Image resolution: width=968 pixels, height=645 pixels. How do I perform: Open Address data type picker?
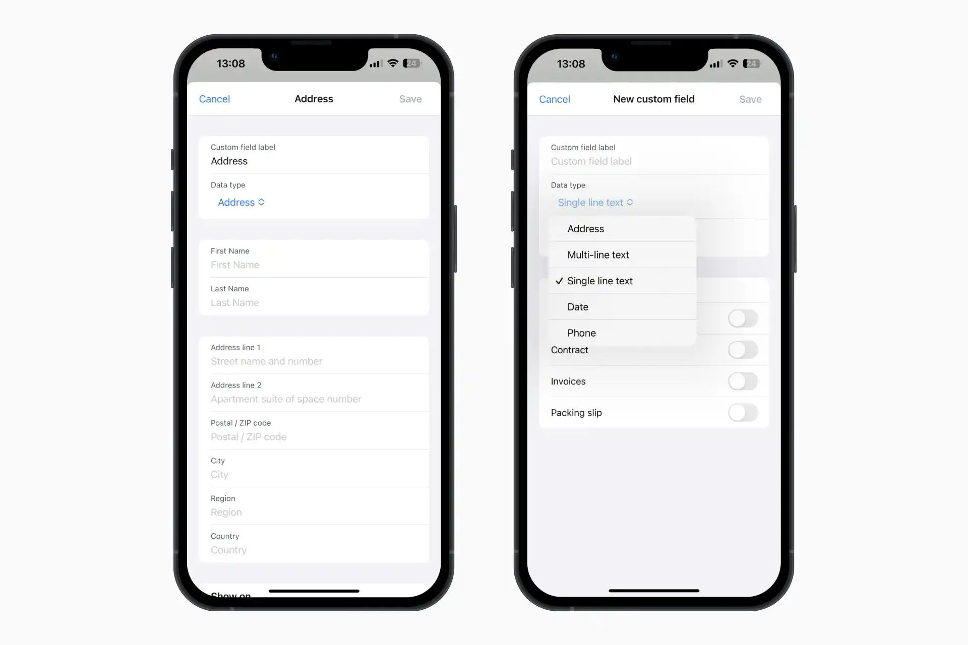click(x=241, y=202)
